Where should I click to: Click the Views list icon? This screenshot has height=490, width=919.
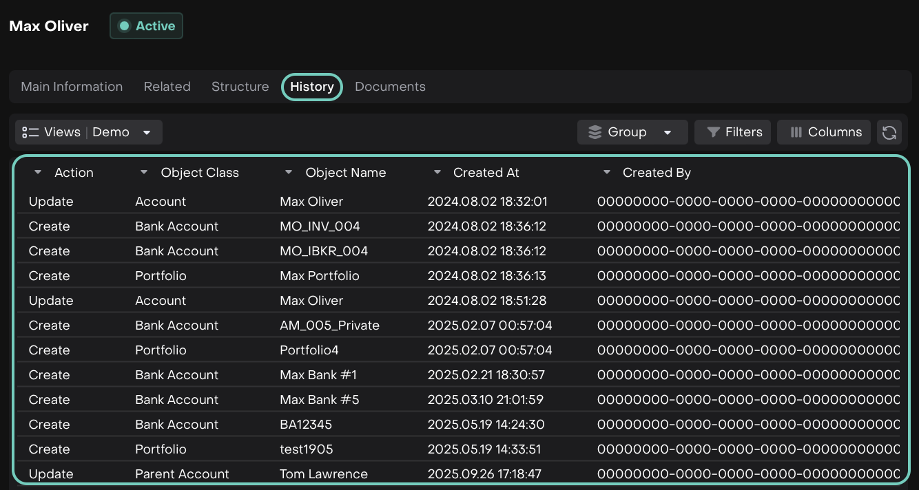click(x=30, y=132)
